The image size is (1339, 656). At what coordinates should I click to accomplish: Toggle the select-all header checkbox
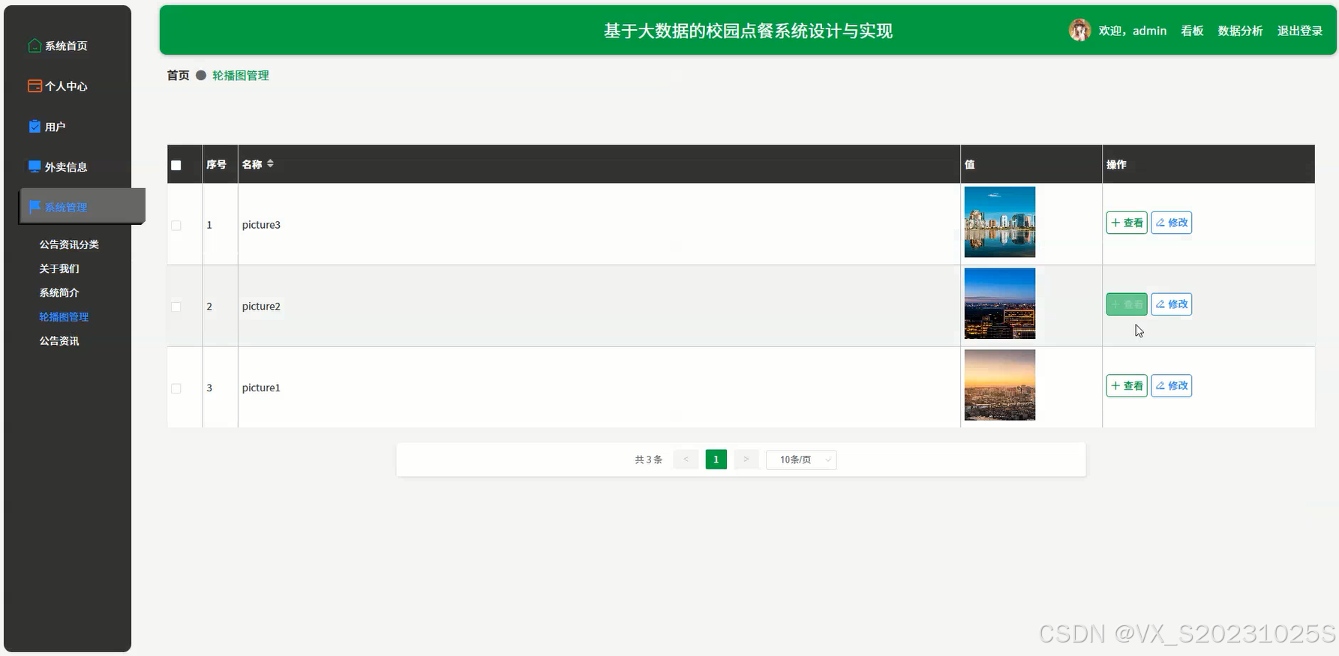coord(176,165)
